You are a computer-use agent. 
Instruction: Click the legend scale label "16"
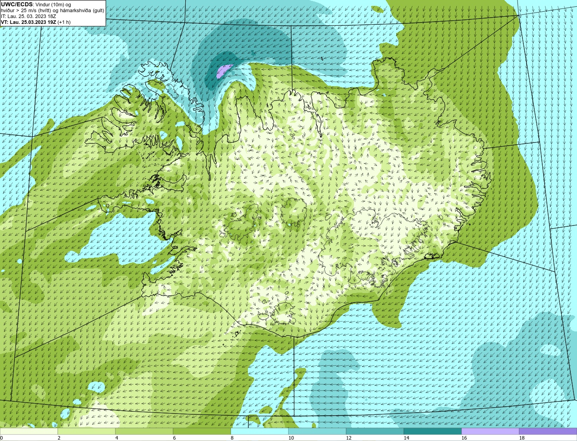[464, 438]
